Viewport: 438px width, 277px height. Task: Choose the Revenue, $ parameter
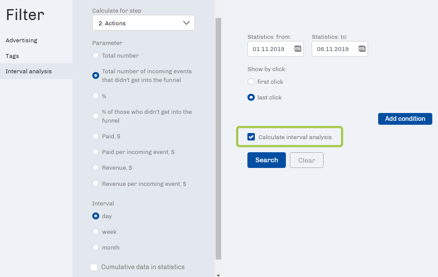(96, 168)
